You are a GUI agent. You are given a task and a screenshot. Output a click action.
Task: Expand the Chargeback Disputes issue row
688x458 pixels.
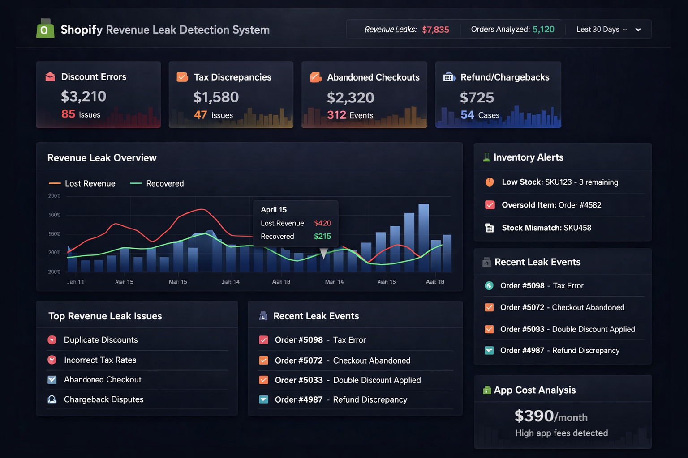coord(104,399)
